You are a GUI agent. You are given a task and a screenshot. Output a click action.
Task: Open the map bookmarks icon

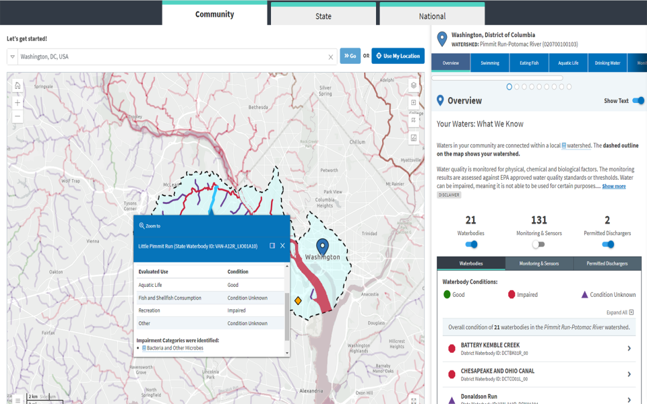(x=414, y=120)
